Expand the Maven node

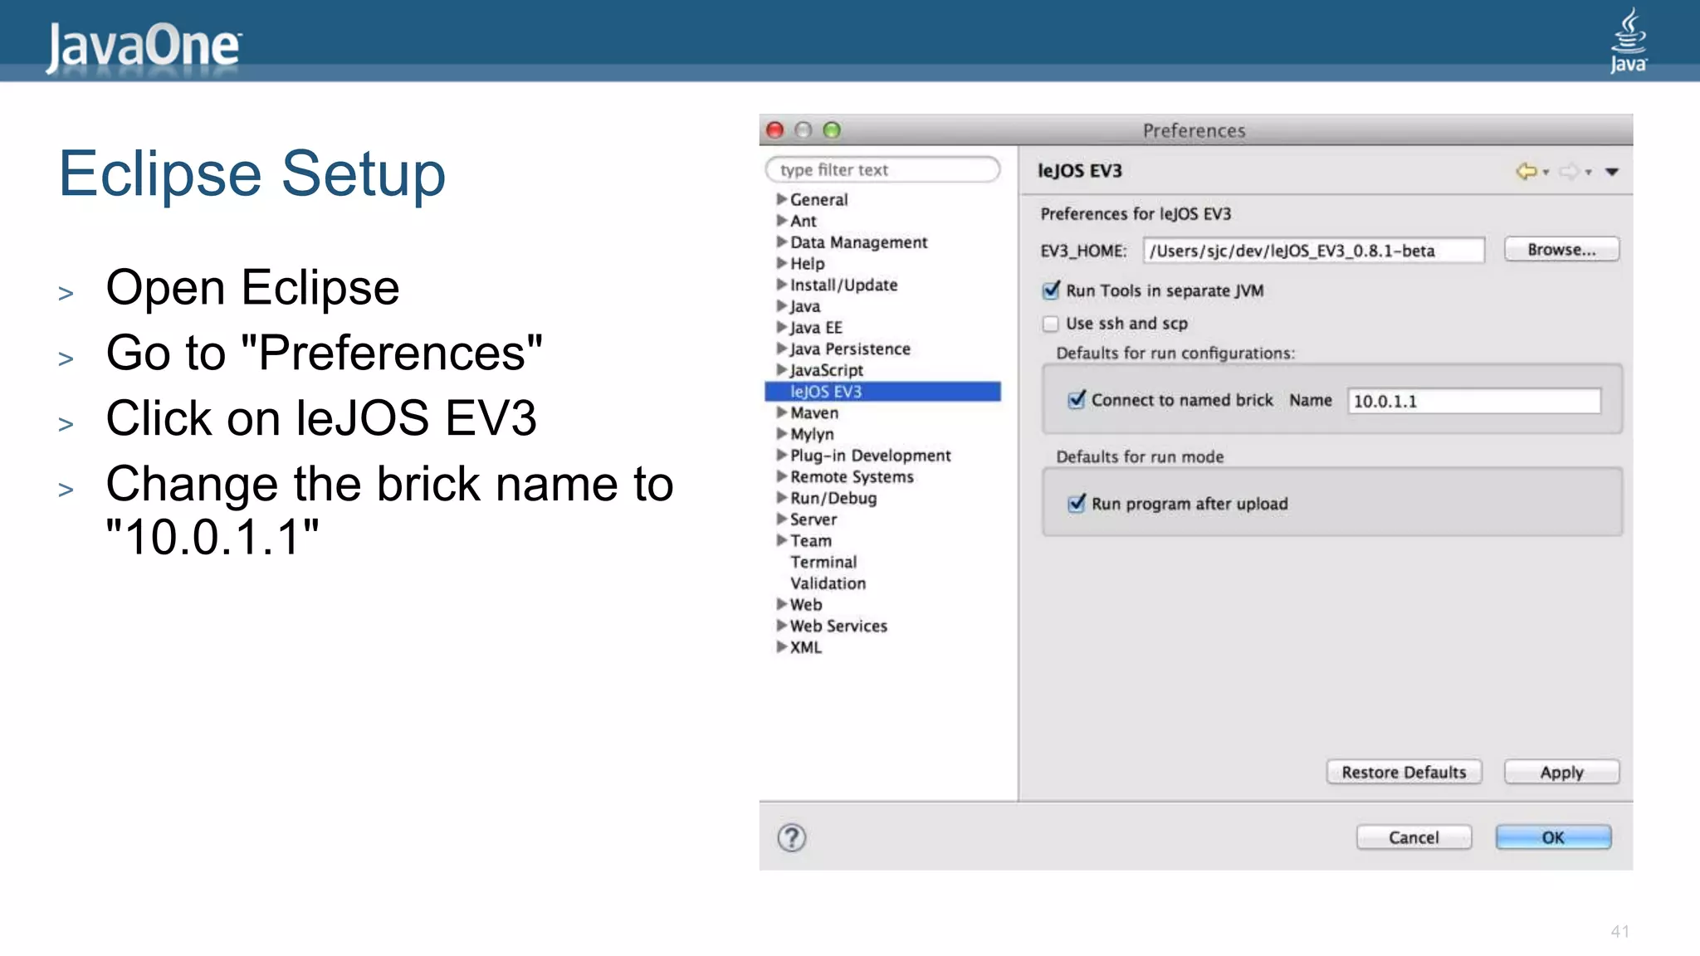[x=781, y=412]
